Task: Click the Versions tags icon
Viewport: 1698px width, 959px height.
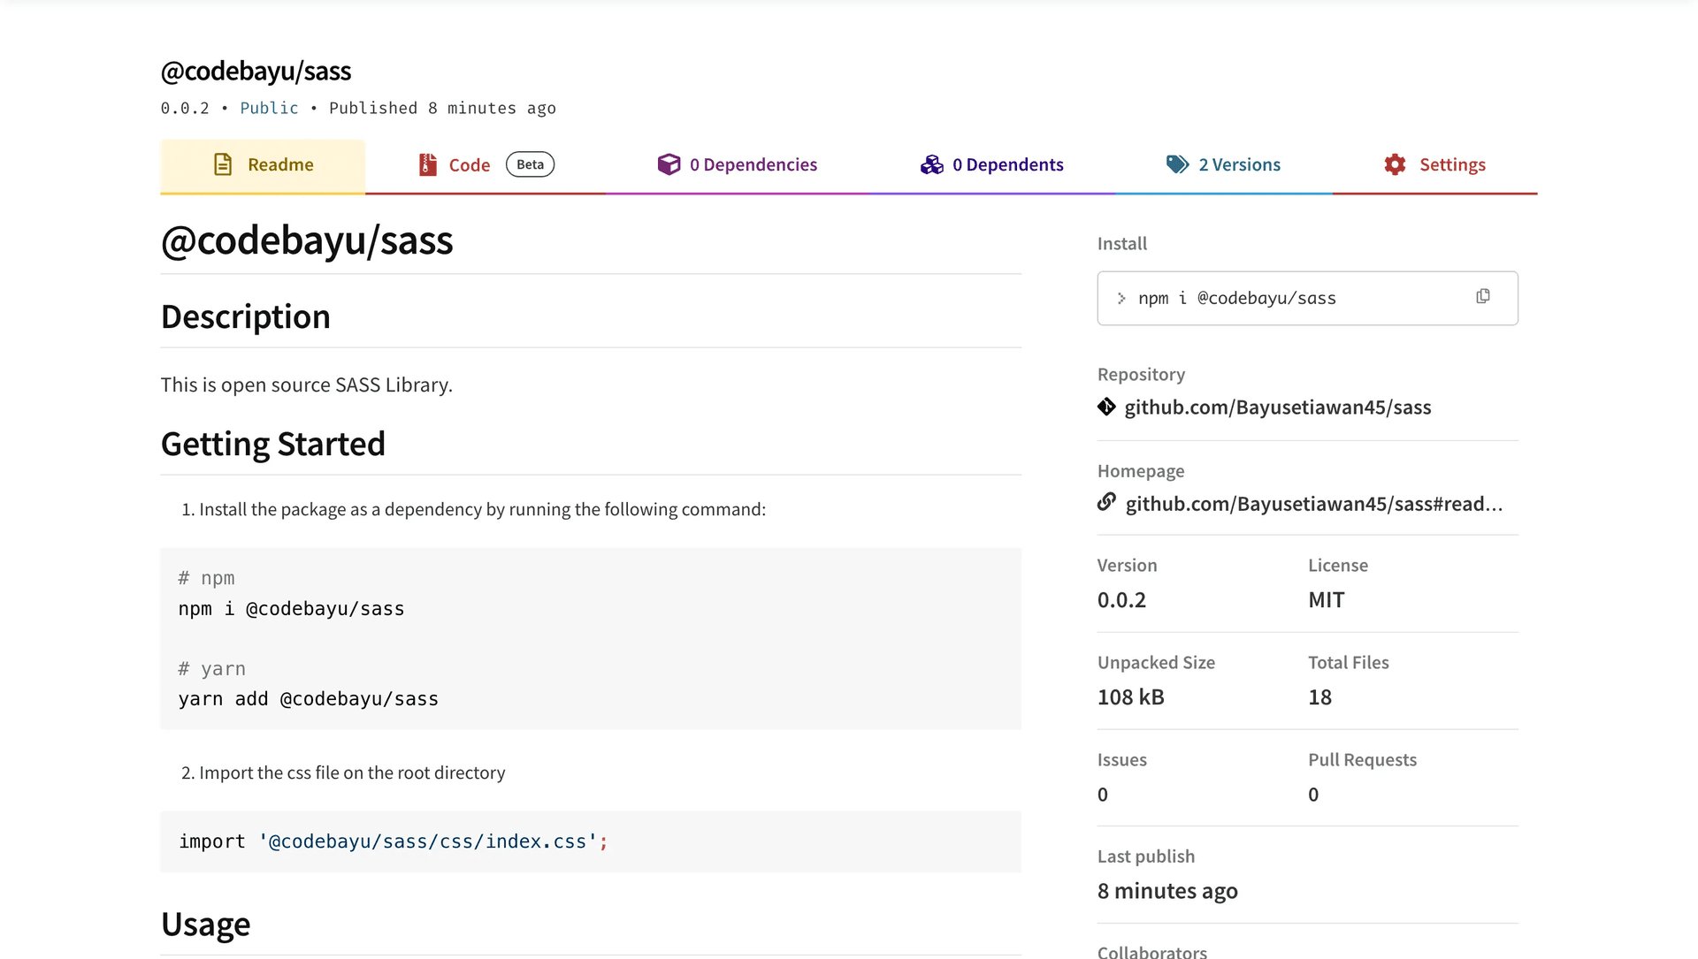Action: click(1177, 164)
